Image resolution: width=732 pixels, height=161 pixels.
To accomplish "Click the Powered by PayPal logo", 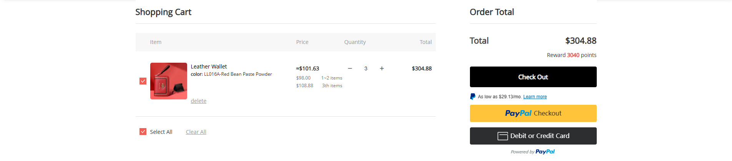I will pyautogui.click(x=545, y=152).
